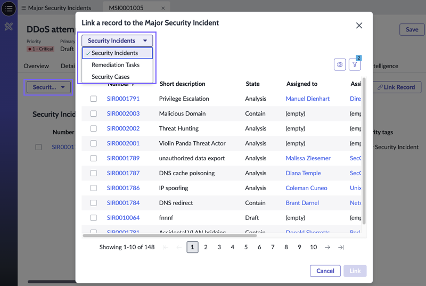
Task: Click the DNS cache poisoning description cell
Action: [x=187, y=173]
